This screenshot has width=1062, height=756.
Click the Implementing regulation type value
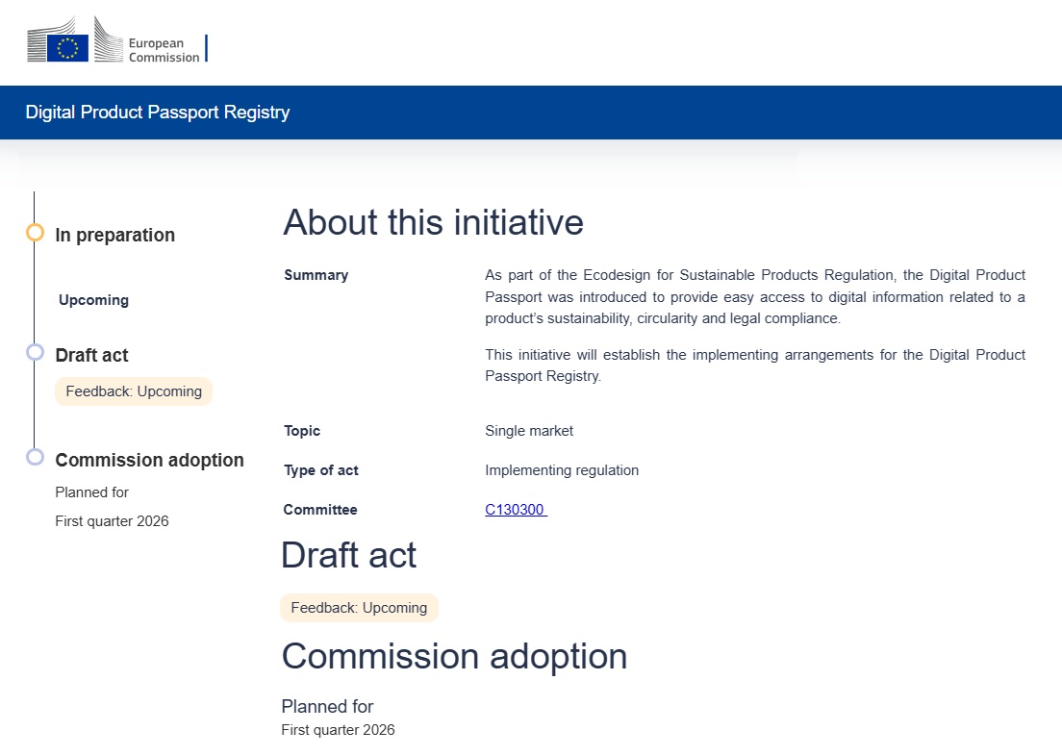tap(562, 470)
